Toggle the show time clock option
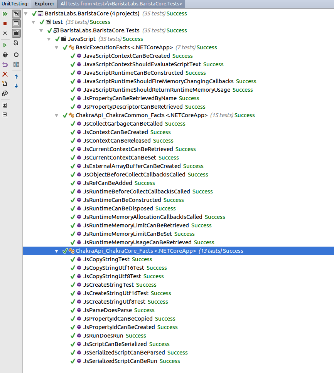Image resolution: width=334 pixels, height=373 pixels. click(x=16, y=55)
